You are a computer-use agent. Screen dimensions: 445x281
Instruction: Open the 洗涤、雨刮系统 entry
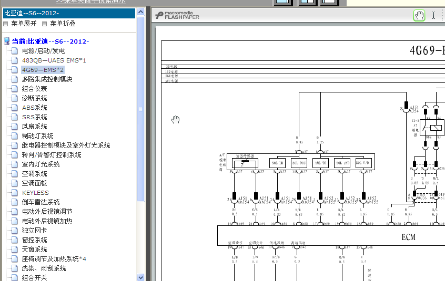[44, 268]
